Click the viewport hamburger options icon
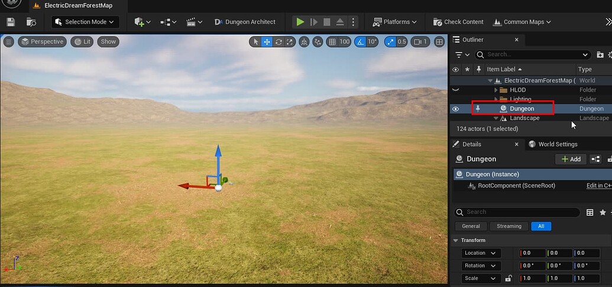 8,42
